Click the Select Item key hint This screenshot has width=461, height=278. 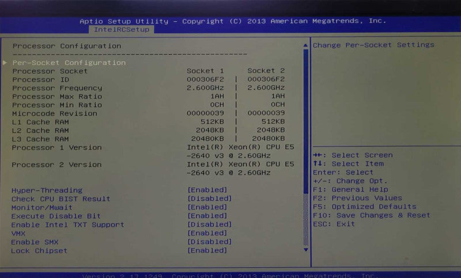pyautogui.click(x=349, y=164)
